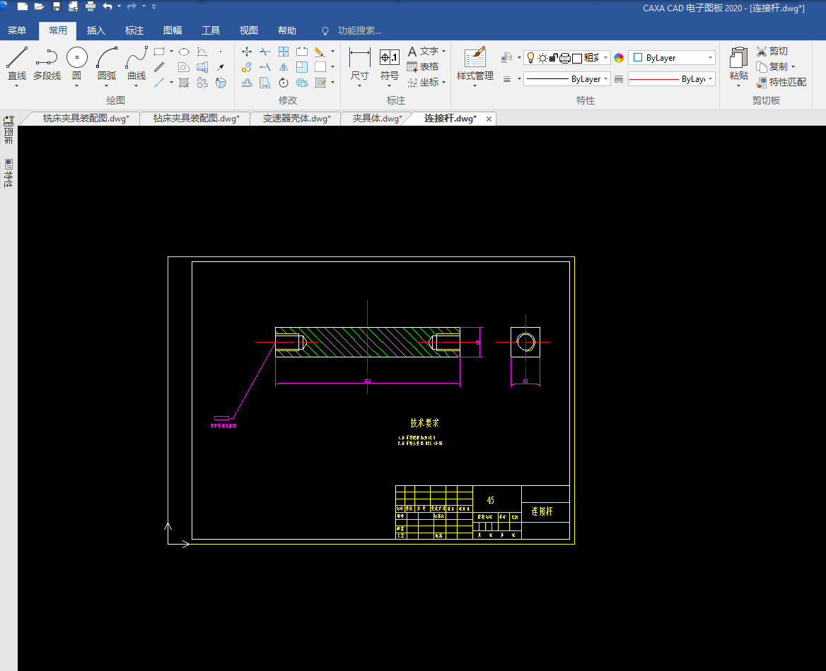
Task: Toggle layer freeze sun icon
Action: pyautogui.click(x=542, y=58)
